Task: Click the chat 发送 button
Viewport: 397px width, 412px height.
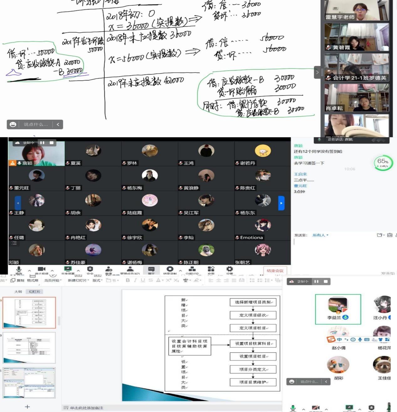Action: (x=388, y=273)
